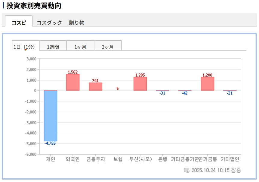Open the 贈り物 tab
Image resolution: width=259 pixels, height=182 pixels.
click(77, 23)
